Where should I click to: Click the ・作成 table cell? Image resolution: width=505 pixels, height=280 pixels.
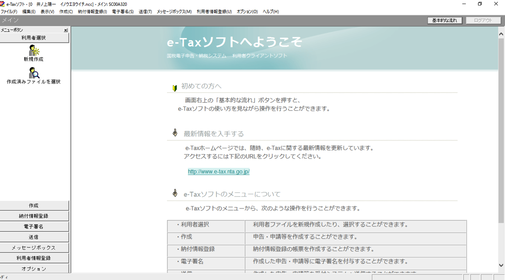206,239
